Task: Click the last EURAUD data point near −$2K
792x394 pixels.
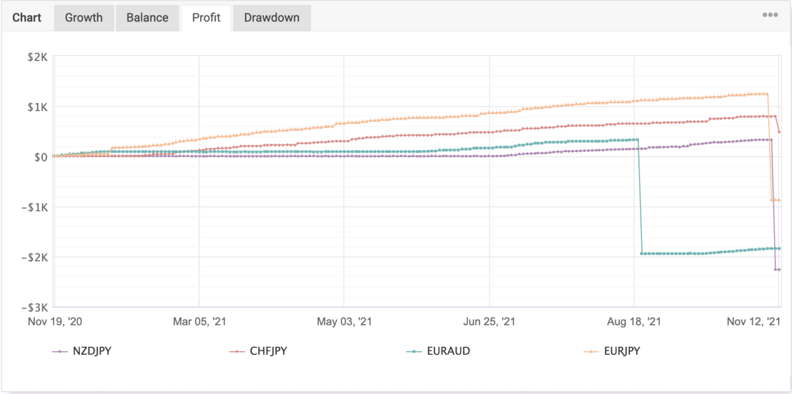Action: tap(779, 248)
